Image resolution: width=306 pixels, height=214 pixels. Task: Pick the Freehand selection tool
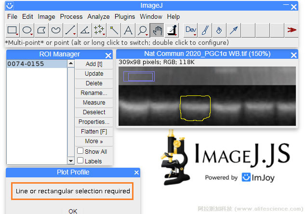tap(56, 30)
